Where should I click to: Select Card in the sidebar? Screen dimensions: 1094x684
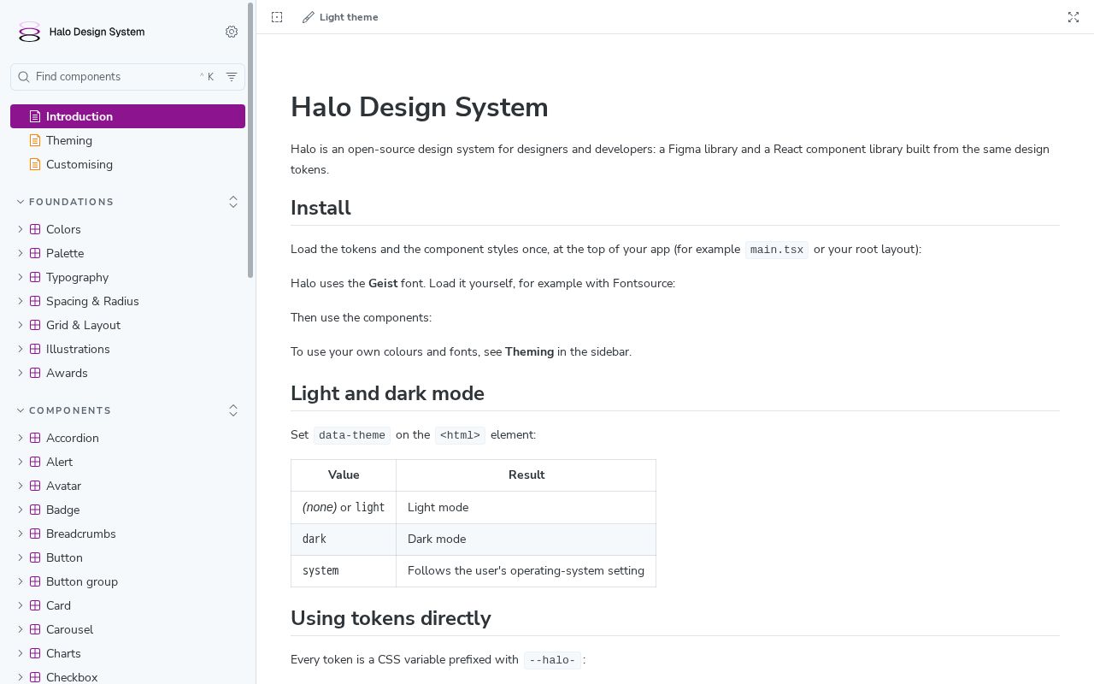pyautogui.click(x=128, y=605)
